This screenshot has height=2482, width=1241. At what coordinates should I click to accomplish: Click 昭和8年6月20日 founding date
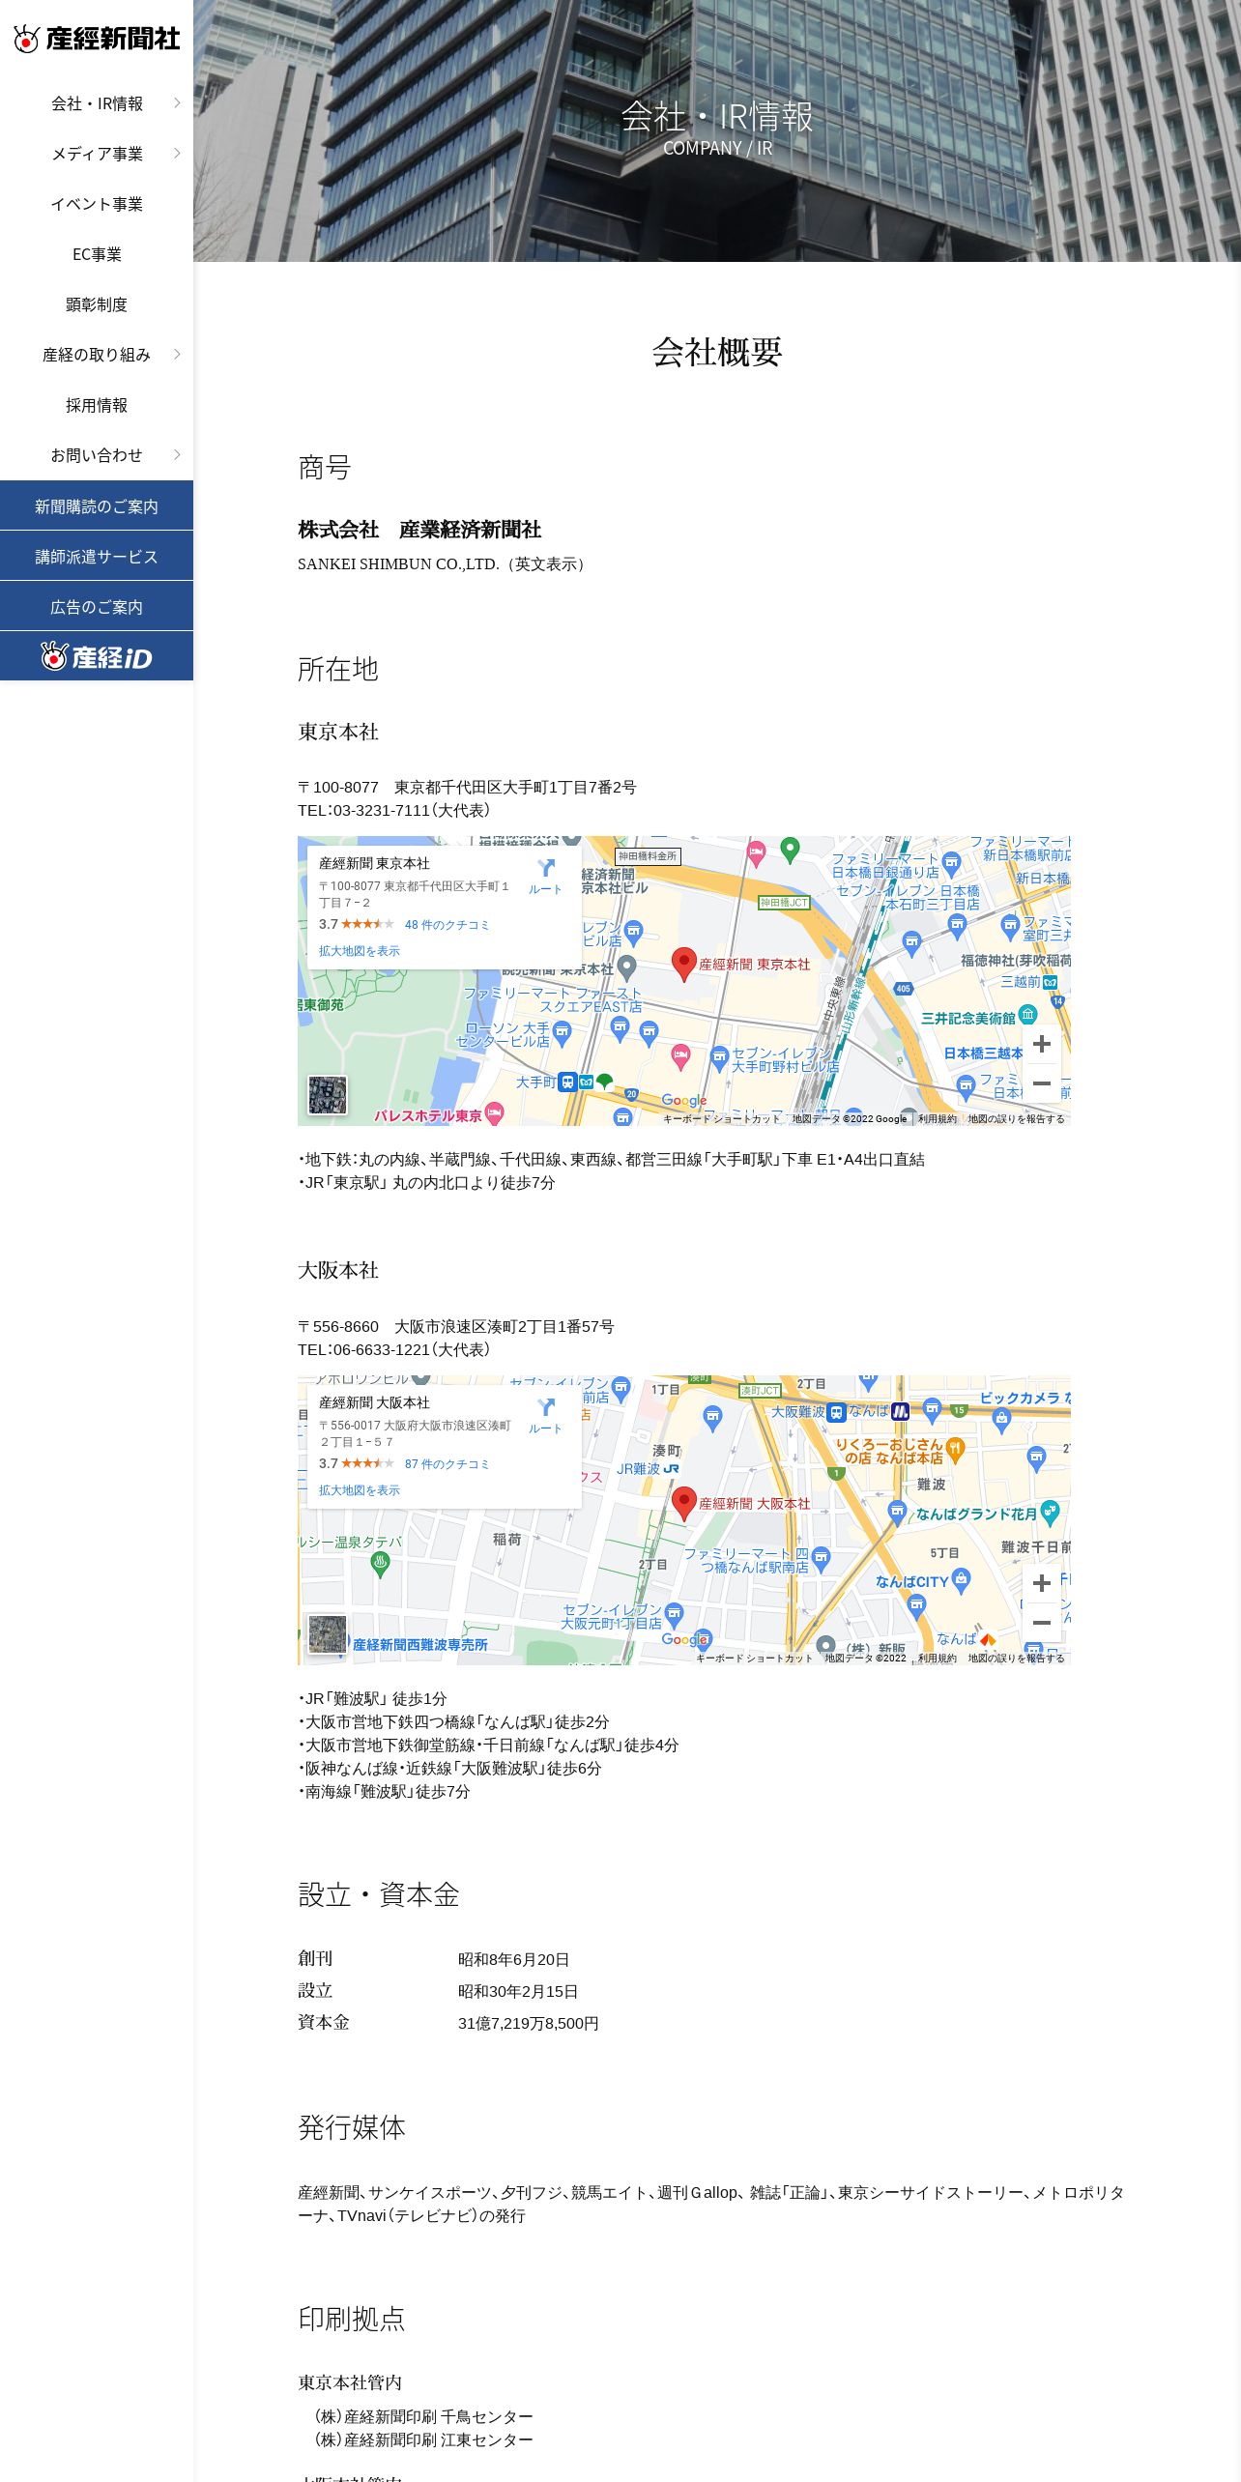coord(514,1960)
